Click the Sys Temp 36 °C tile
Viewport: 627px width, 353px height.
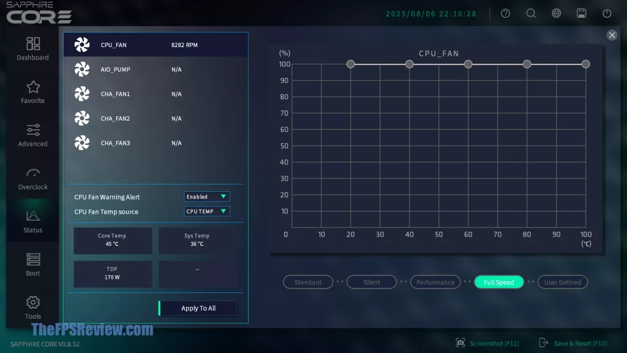[x=198, y=240]
